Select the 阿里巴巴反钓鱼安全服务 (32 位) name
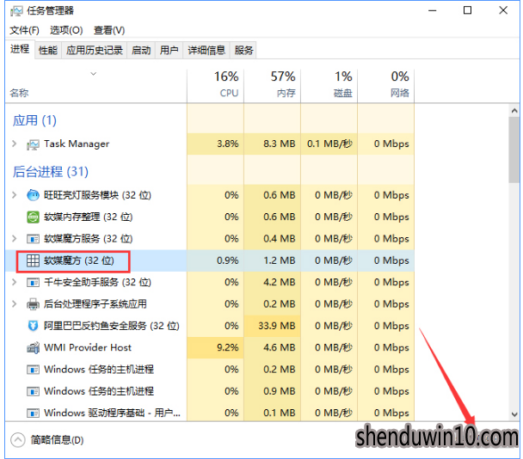The width and height of the screenshot is (523, 459). (x=112, y=326)
